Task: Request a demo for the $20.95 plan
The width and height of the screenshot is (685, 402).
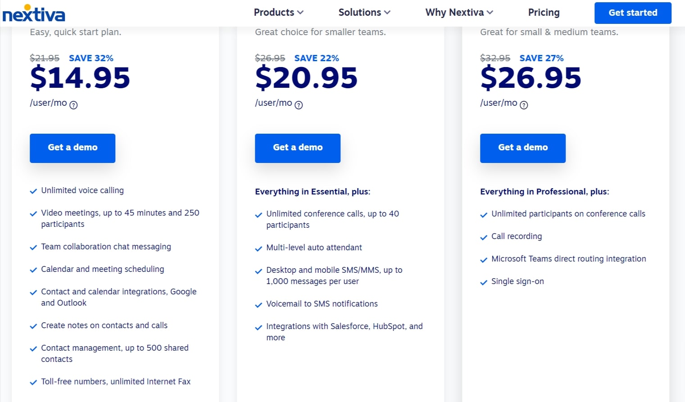Action: click(x=298, y=148)
